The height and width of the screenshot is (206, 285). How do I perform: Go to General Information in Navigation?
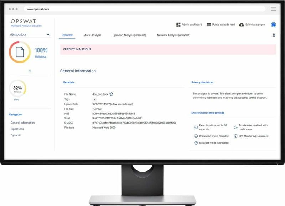(x=23, y=123)
